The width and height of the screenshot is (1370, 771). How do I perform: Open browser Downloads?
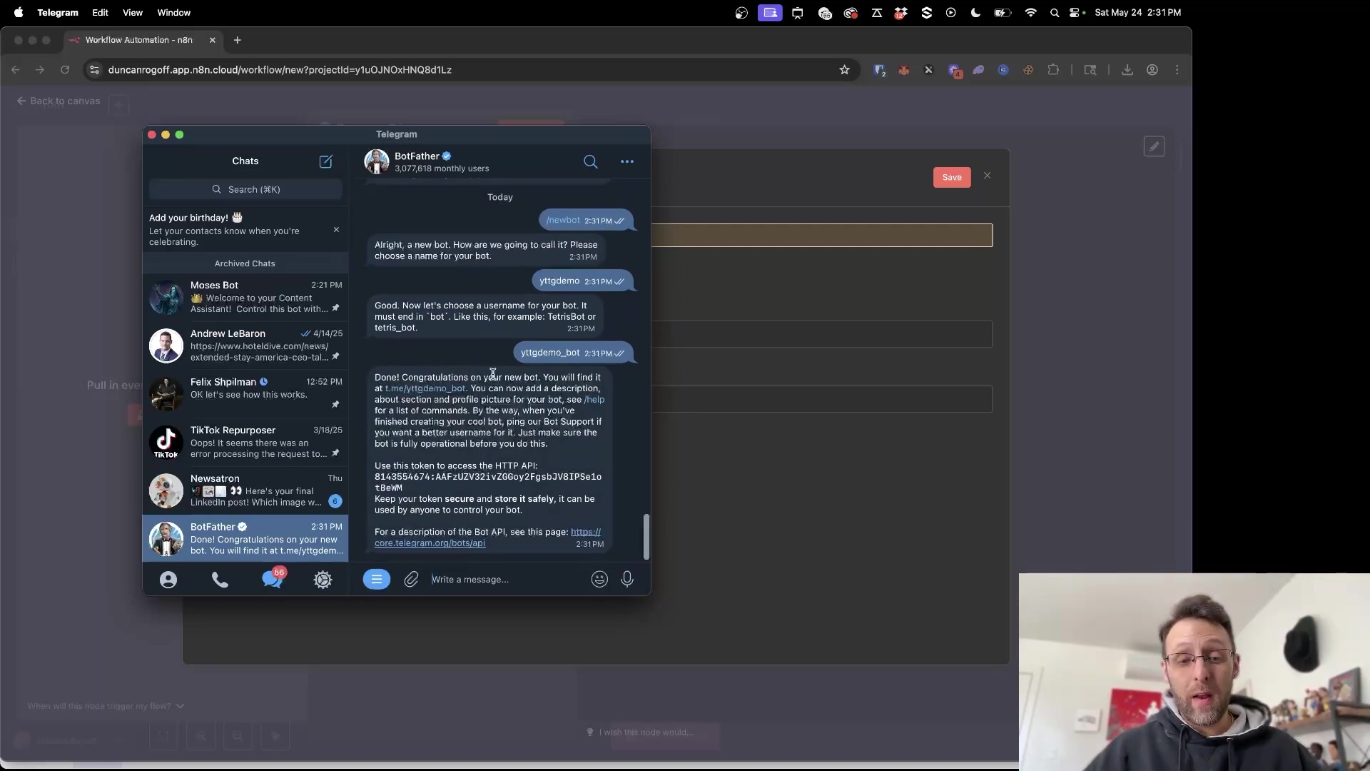pos(1127,70)
